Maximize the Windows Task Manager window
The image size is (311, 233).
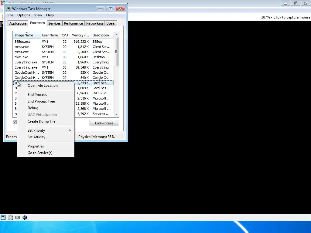coord(110,9)
